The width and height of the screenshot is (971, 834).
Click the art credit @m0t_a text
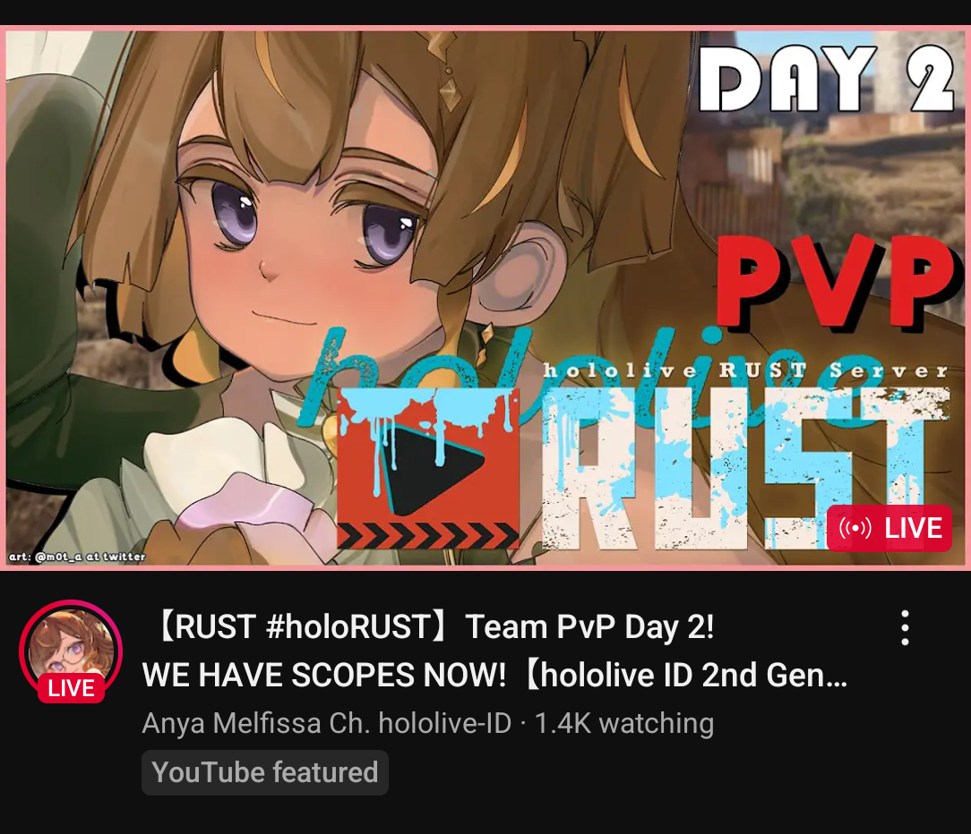click(x=77, y=557)
